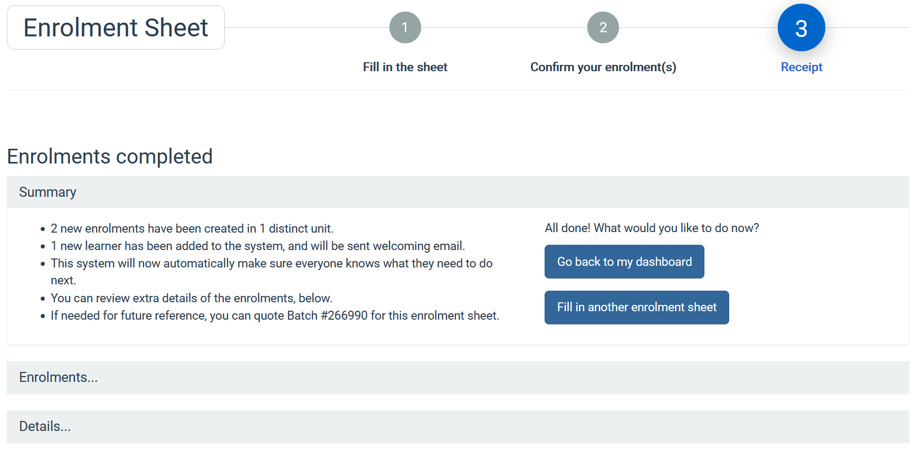The height and width of the screenshot is (451, 915).
Task: Select the blue step 3 circle
Action: pyautogui.click(x=801, y=27)
